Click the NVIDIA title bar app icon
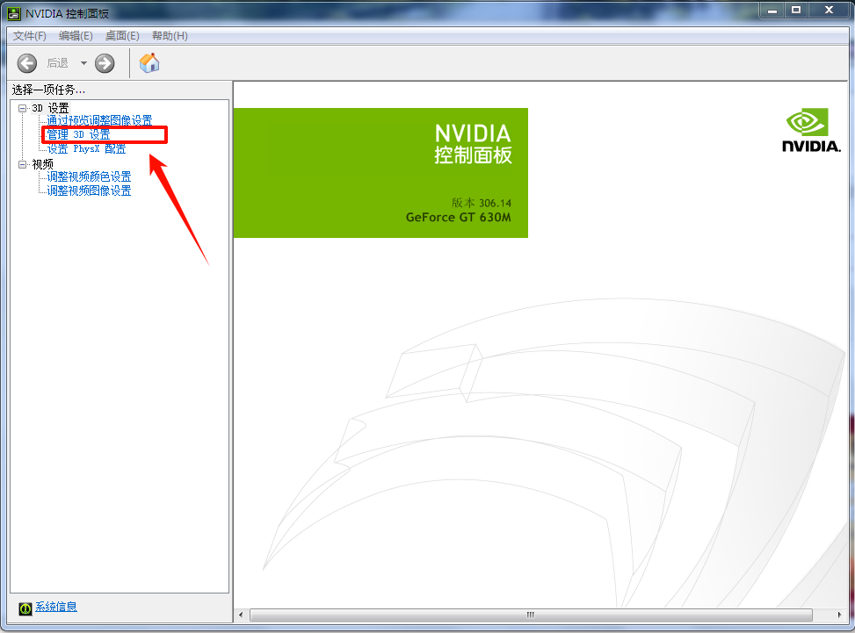The width and height of the screenshot is (855, 633). (15, 11)
